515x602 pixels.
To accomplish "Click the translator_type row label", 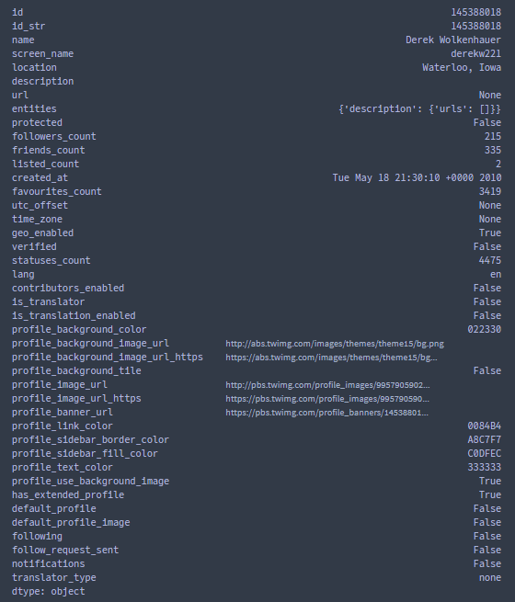I will click(53, 577).
